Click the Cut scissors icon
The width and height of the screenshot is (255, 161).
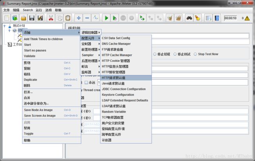51,18
